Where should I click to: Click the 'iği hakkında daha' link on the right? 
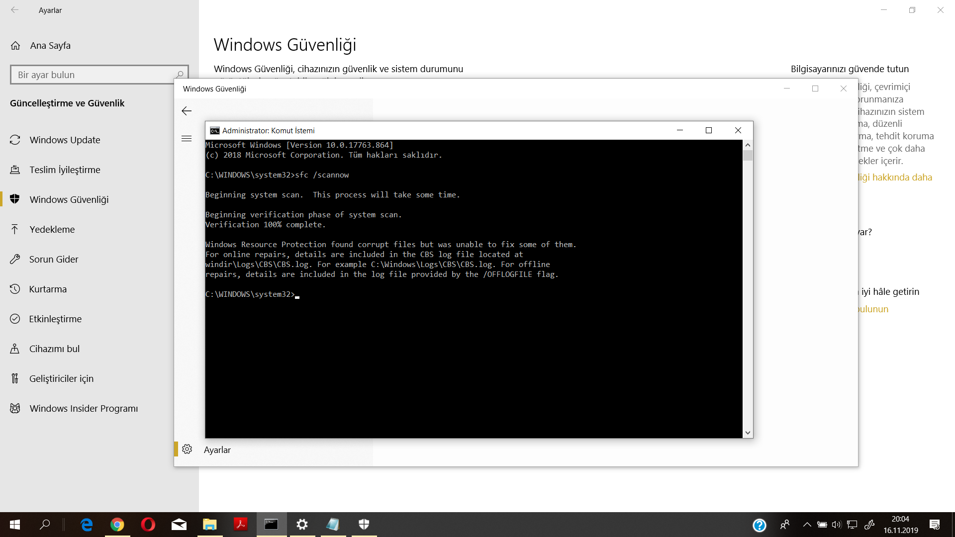pos(895,178)
